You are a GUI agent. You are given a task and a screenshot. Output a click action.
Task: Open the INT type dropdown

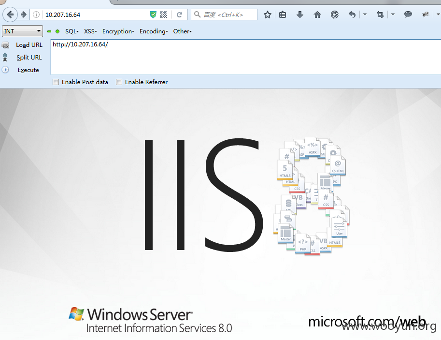pyautogui.click(x=23, y=31)
